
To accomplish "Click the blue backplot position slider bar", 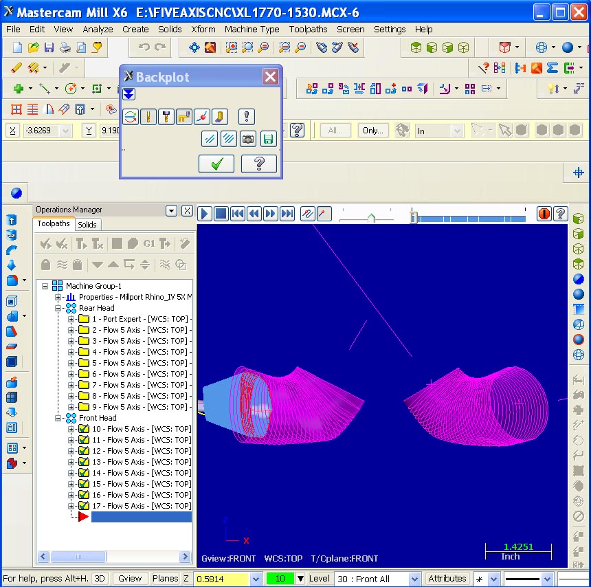I will point(468,218).
